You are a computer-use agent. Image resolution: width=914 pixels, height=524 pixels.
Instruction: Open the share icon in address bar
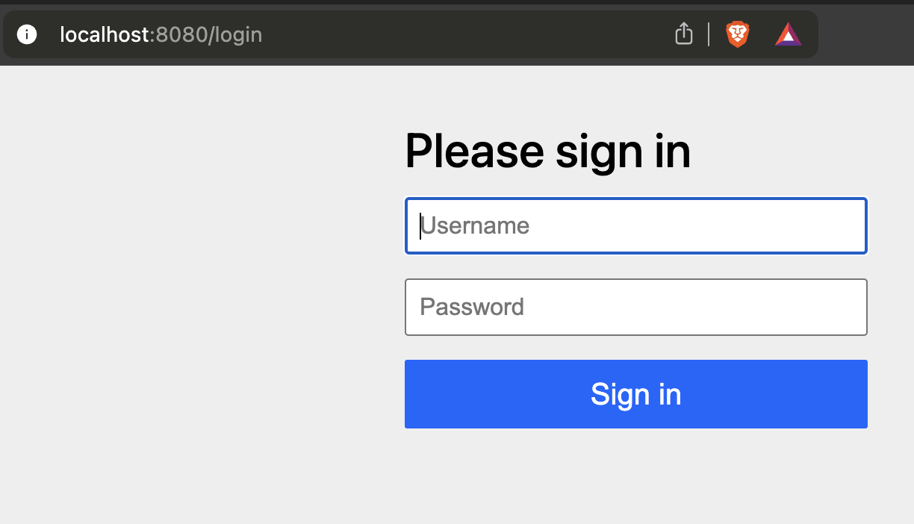[683, 34]
